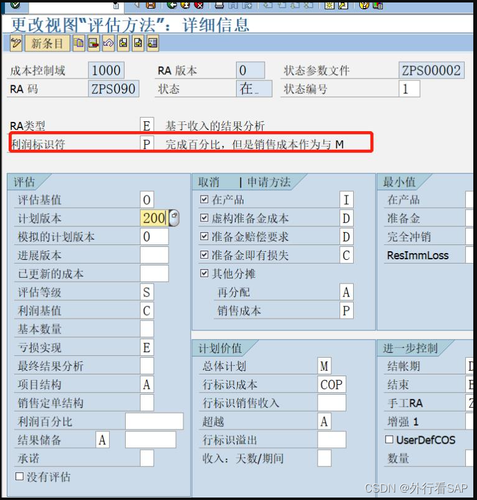Click the empty 承诺 field
477x500 pixels.
tap(147, 458)
